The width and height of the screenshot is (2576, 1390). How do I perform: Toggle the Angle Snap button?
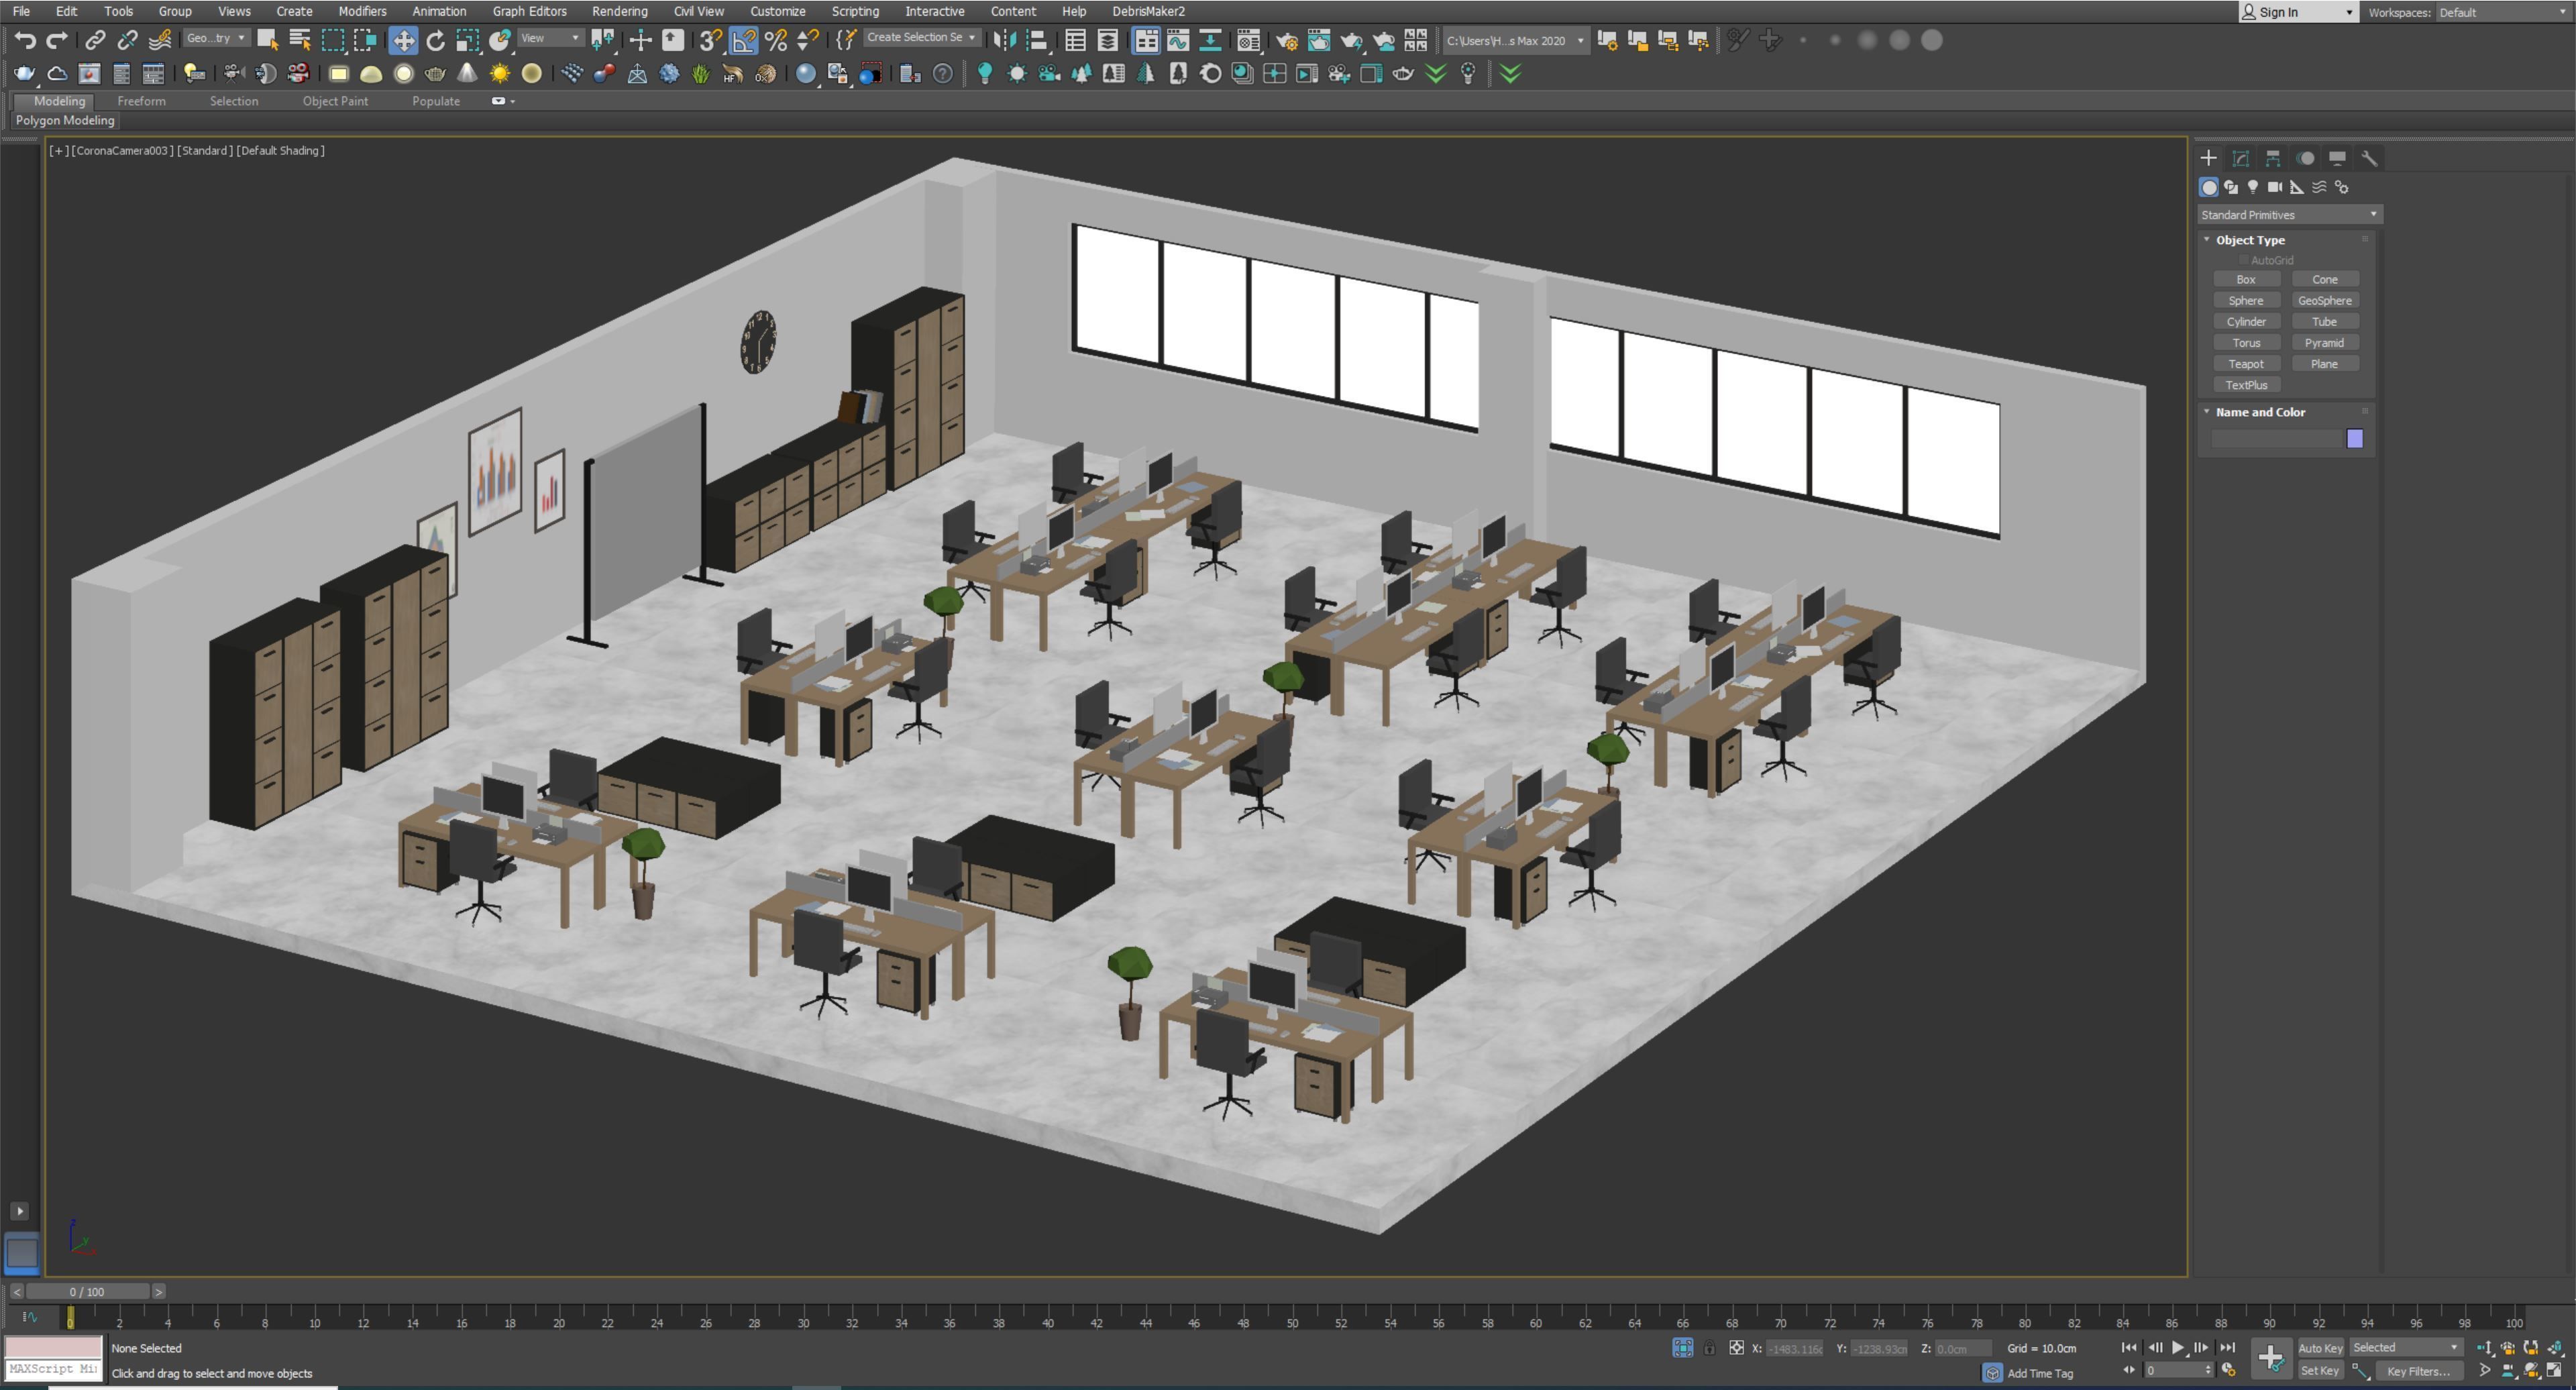click(x=743, y=40)
